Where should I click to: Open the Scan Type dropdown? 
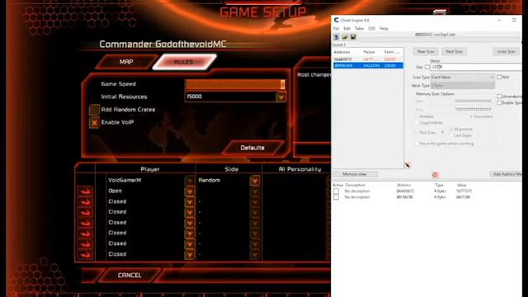(x=462, y=77)
